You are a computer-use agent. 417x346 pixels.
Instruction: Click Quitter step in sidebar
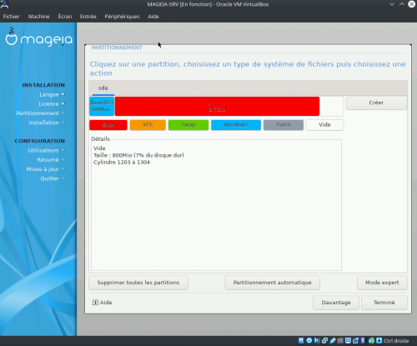point(50,178)
